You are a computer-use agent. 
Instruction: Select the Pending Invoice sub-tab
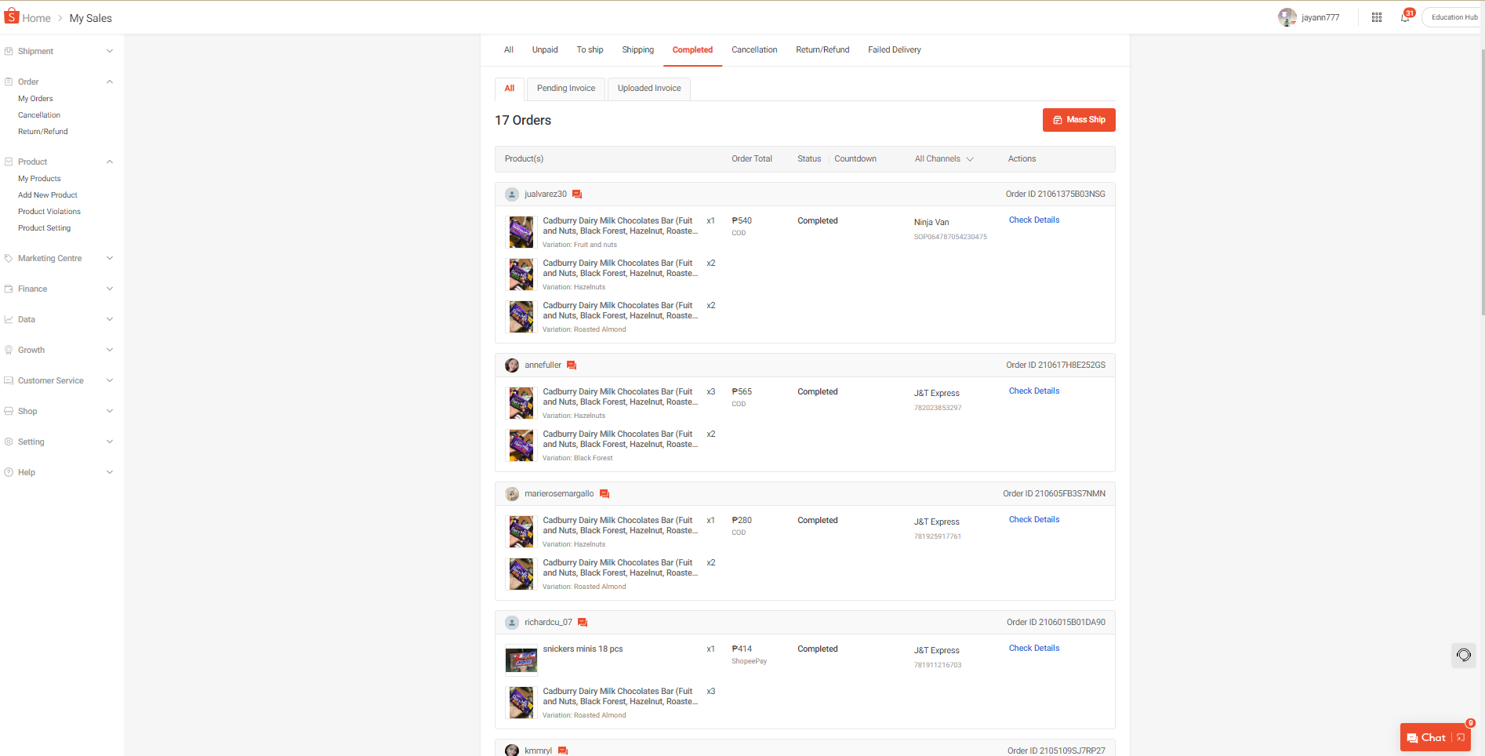566,89
